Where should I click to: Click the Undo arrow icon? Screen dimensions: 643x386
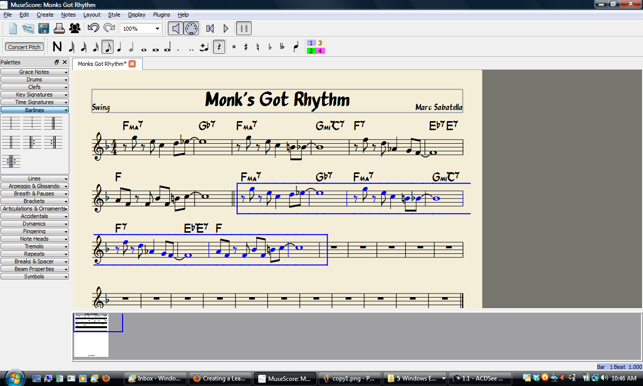pyautogui.click(x=93, y=29)
